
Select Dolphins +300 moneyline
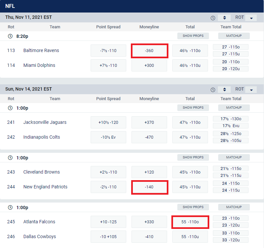point(149,66)
